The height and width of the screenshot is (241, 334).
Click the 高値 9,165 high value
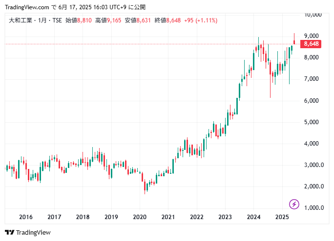(108, 20)
